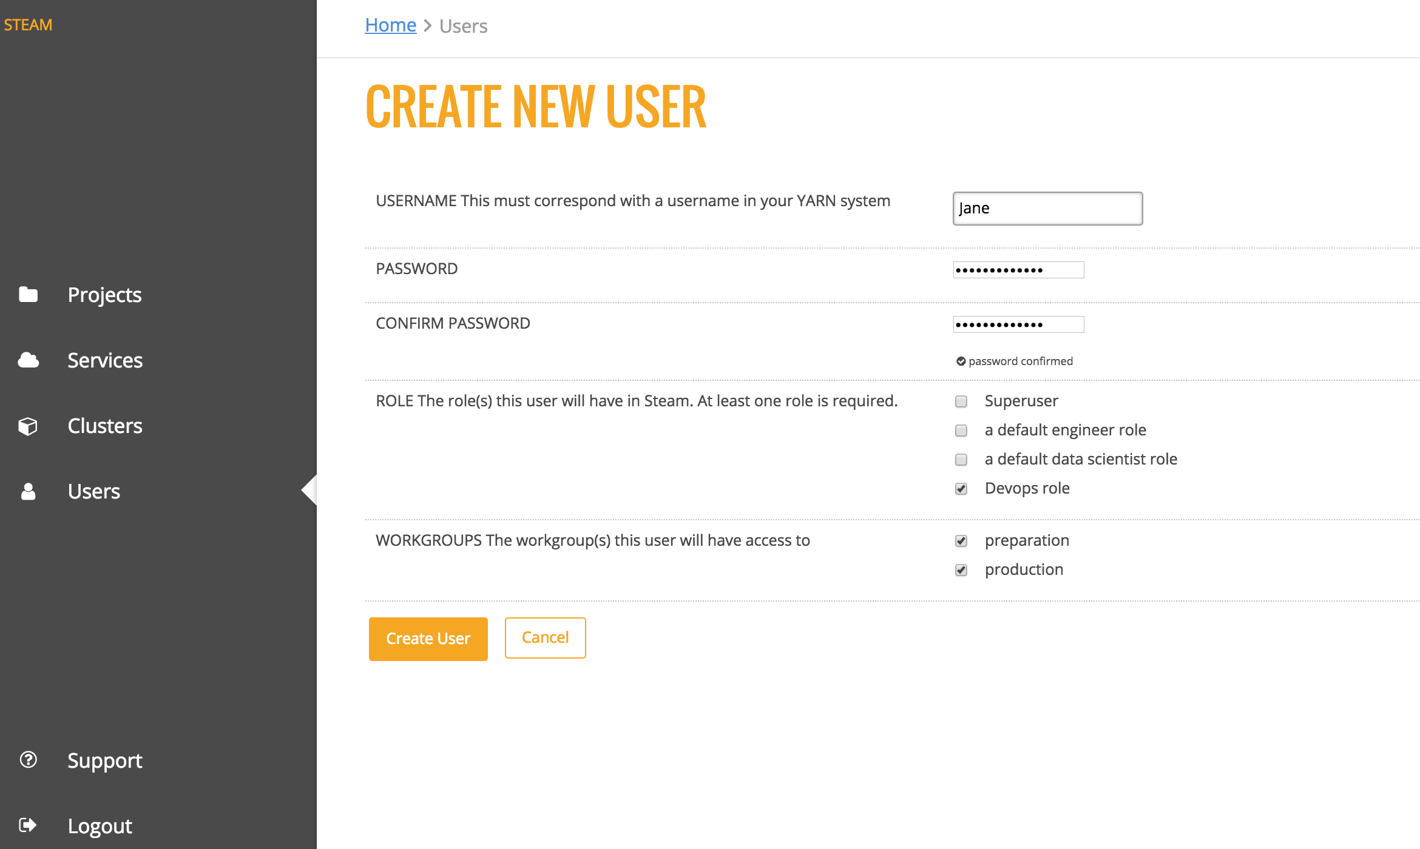Open the Services menu item
The image size is (1420, 849).
(105, 360)
